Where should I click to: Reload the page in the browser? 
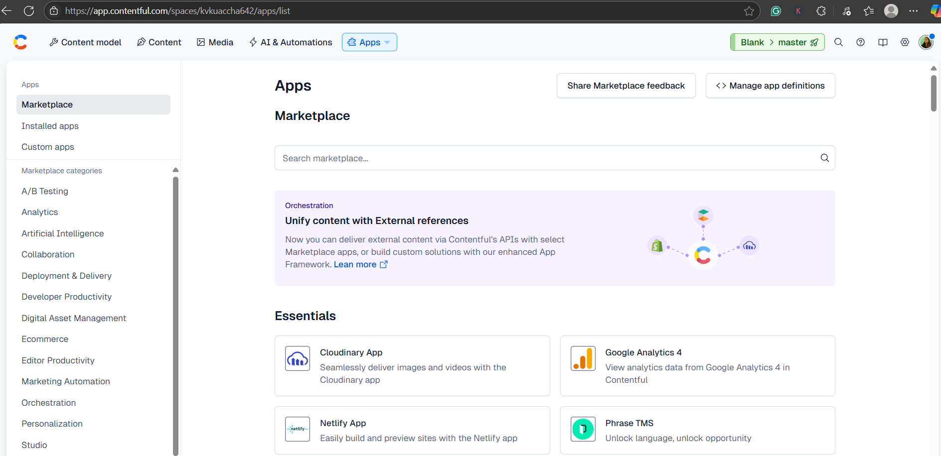click(29, 11)
